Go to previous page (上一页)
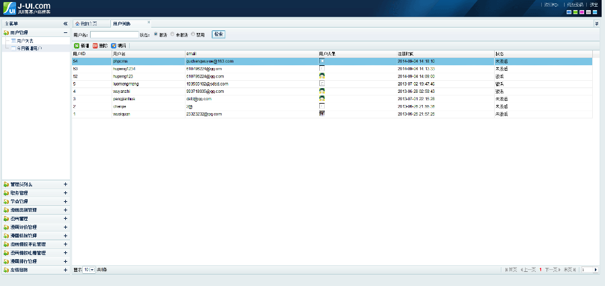Viewport: 605px width, 286px height. click(x=528, y=269)
